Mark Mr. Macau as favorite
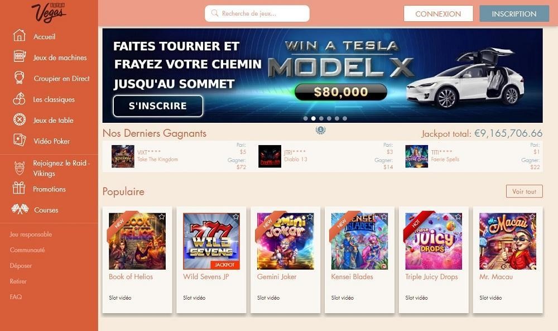 pyautogui.click(x=532, y=217)
